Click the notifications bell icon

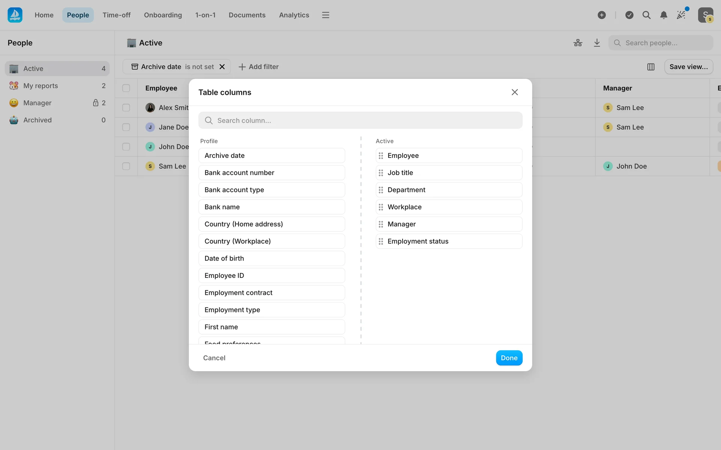(664, 15)
